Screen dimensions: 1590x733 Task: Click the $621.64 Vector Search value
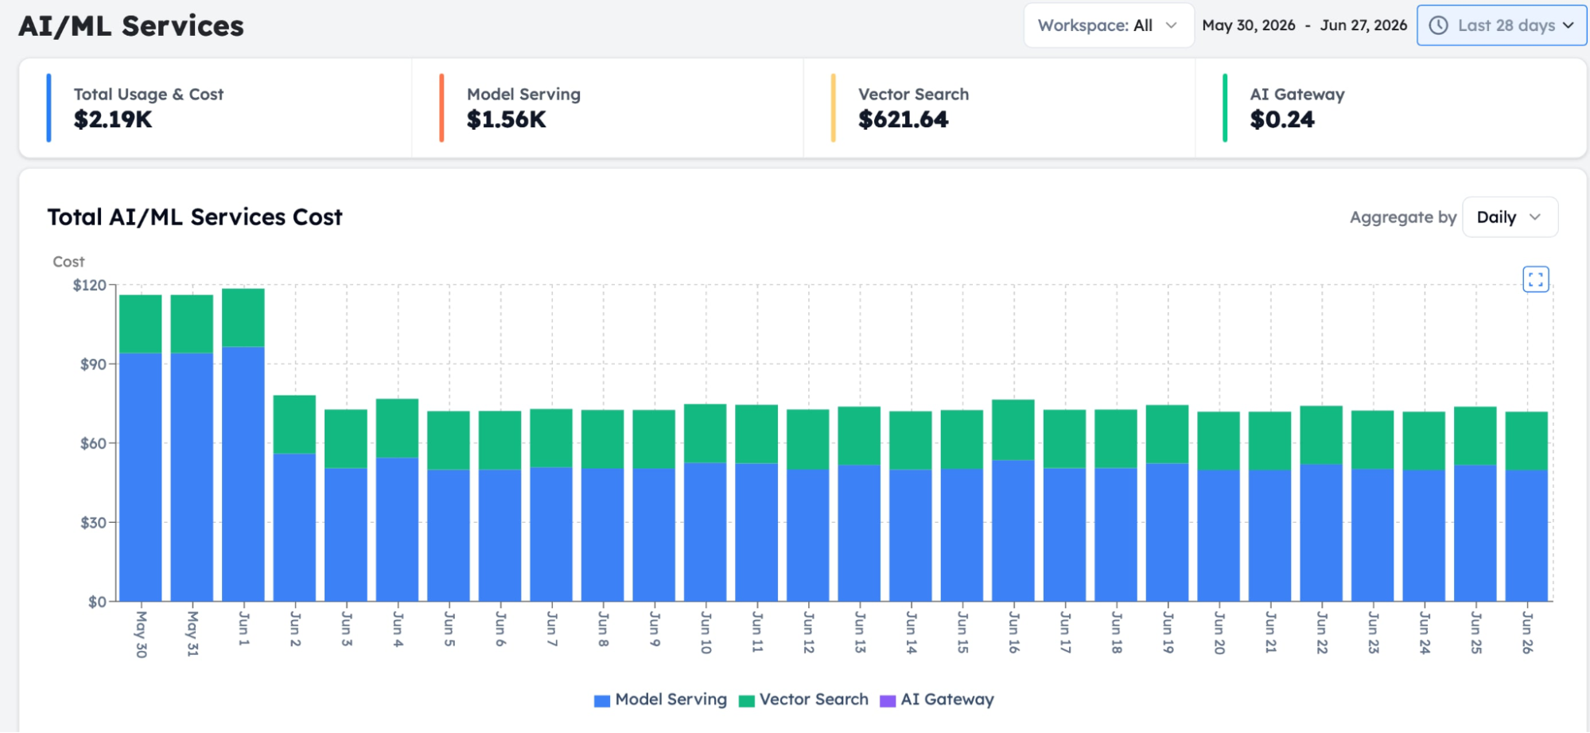pos(904,119)
